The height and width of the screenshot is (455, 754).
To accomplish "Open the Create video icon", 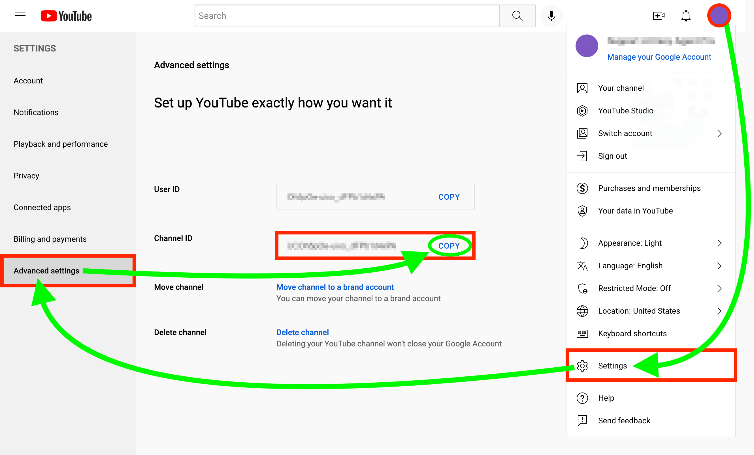I will coord(659,16).
